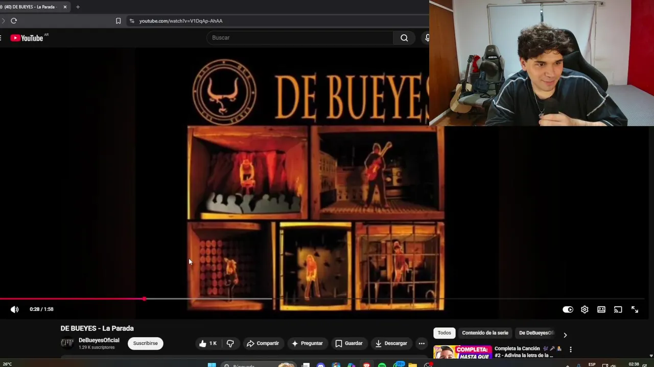Show more filter chips with right chevron

point(565,335)
